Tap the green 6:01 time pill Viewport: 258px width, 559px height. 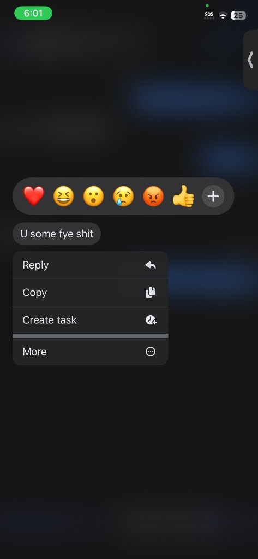coord(33,13)
